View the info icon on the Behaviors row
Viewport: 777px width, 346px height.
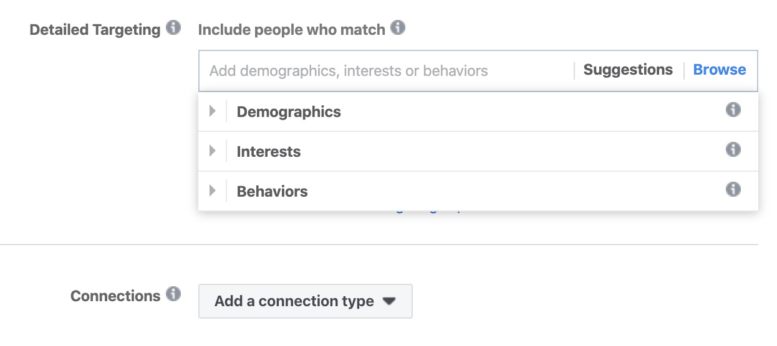(733, 189)
